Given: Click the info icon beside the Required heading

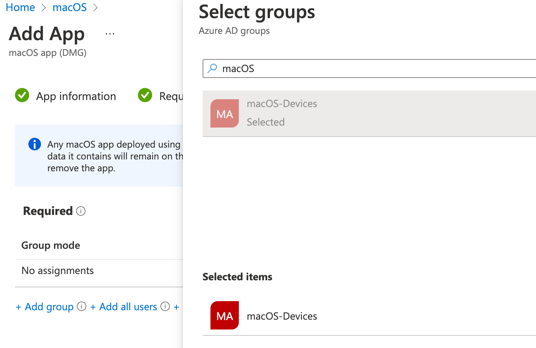Looking at the screenshot, I should 81,211.
